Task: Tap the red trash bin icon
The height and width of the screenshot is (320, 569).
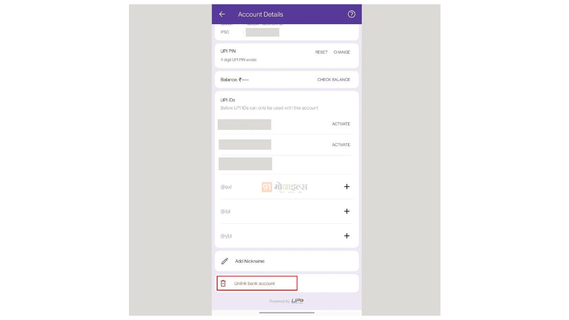Action: [223, 283]
